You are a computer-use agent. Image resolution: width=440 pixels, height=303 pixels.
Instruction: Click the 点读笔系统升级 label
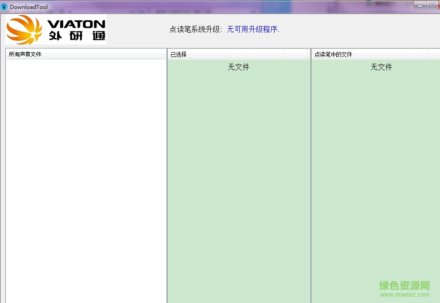click(196, 29)
